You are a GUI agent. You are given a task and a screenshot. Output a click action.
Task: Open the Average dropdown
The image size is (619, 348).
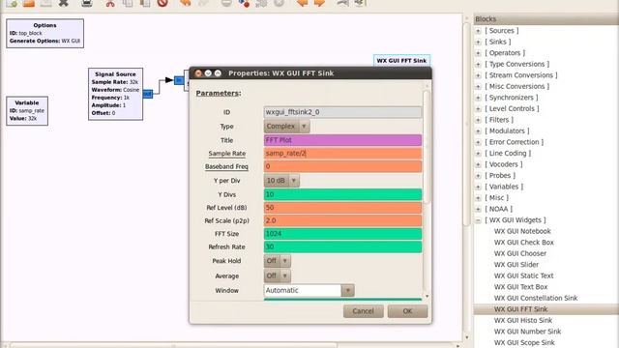coord(278,275)
